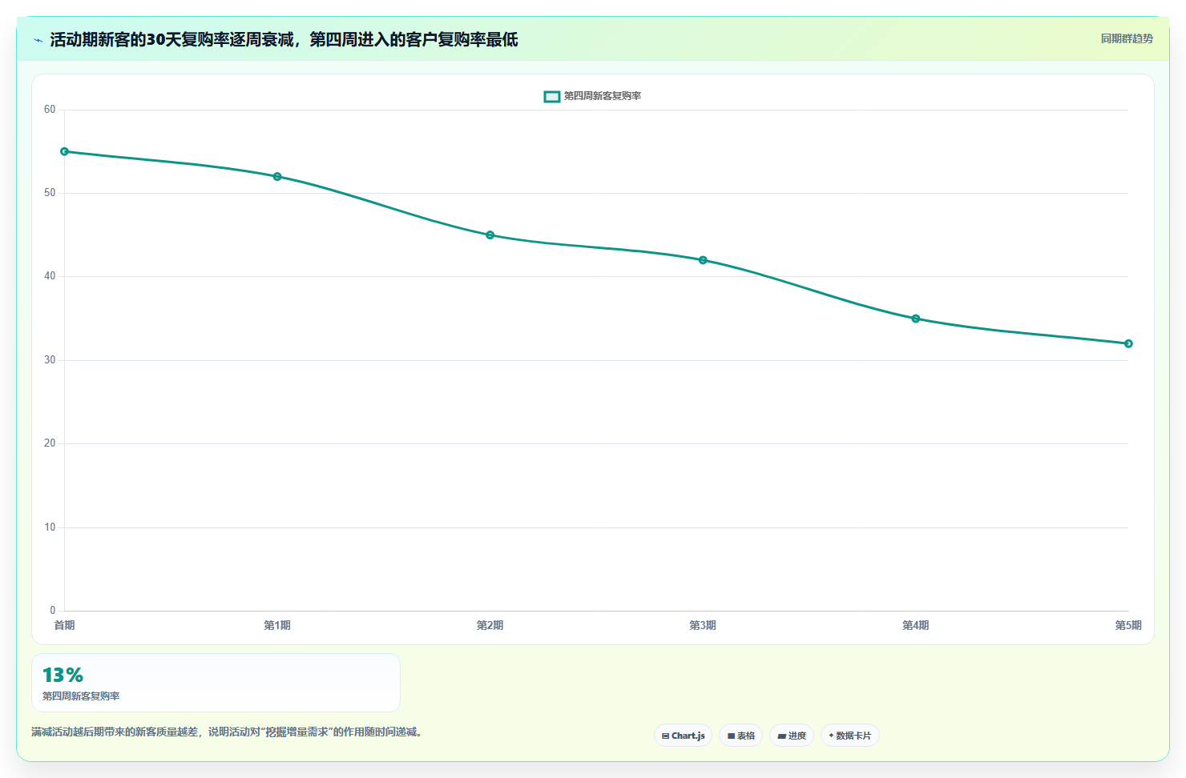Click the x-axis label 第1期

pyautogui.click(x=277, y=625)
